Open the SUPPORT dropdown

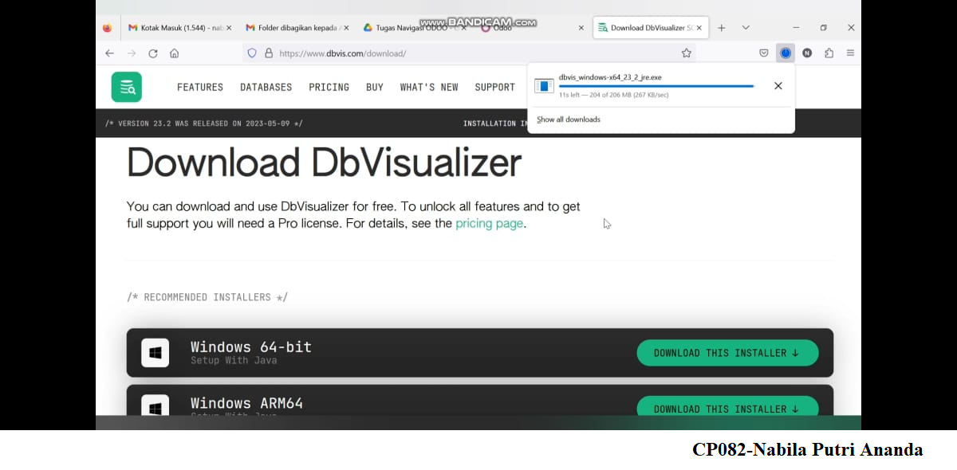coord(494,88)
